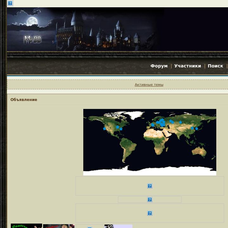Viewport: 228px width, 228px height.
Task: Open the film reel banner image
Action: tap(118, 226)
